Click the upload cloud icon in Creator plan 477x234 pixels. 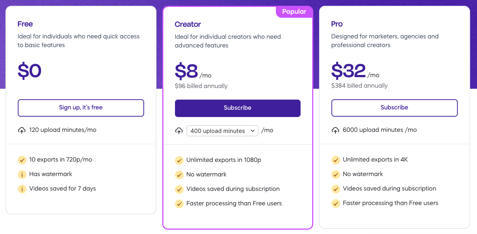click(x=179, y=131)
